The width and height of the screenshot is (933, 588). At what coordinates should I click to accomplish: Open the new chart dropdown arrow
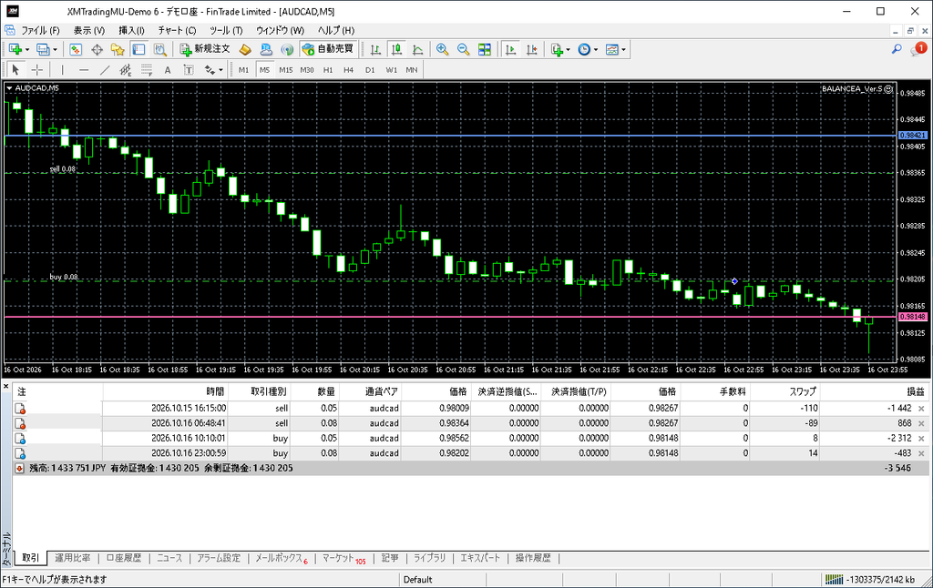27,50
